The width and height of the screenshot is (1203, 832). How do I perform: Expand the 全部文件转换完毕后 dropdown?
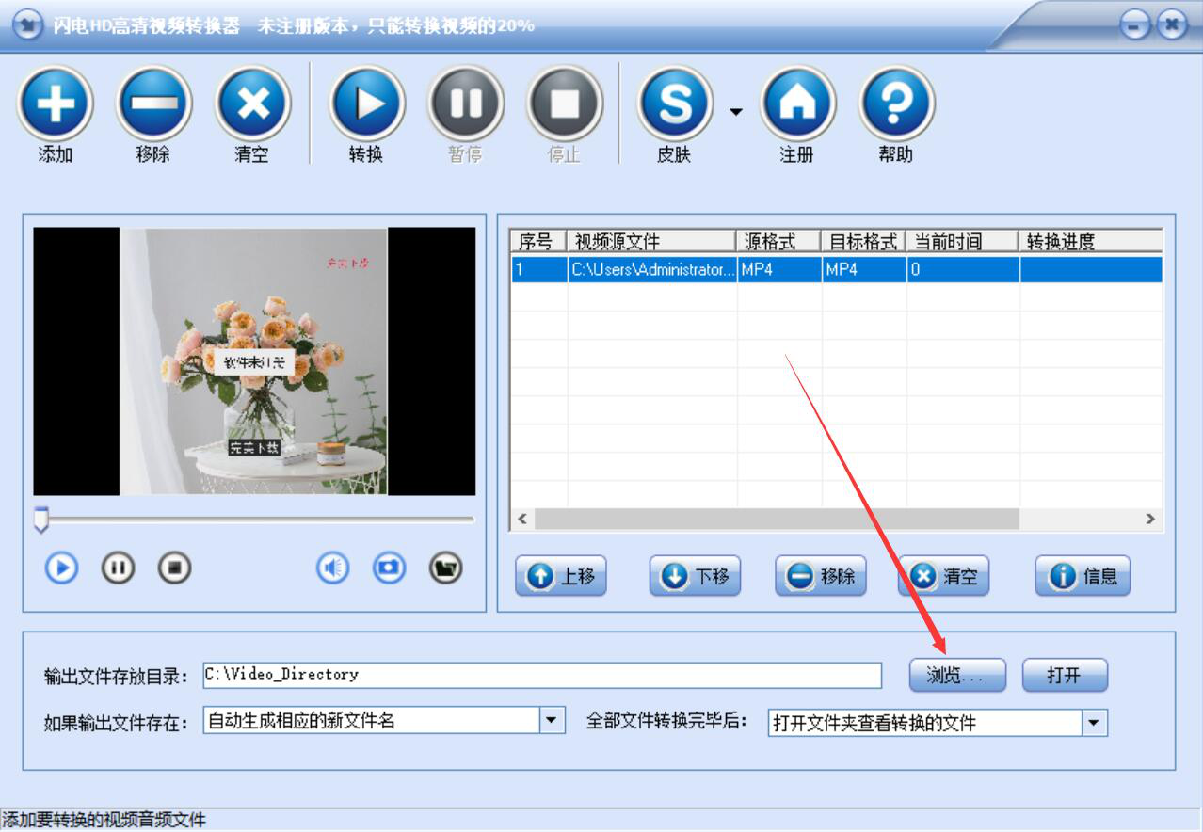tap(1094, 723)
